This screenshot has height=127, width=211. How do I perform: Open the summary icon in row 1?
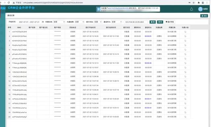(x=185, y=32)
